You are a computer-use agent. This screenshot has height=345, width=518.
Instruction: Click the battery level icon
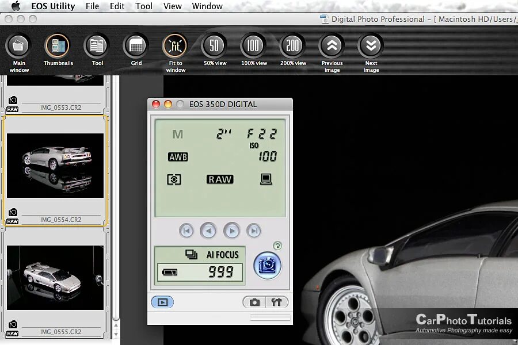(x=170, y=273)
